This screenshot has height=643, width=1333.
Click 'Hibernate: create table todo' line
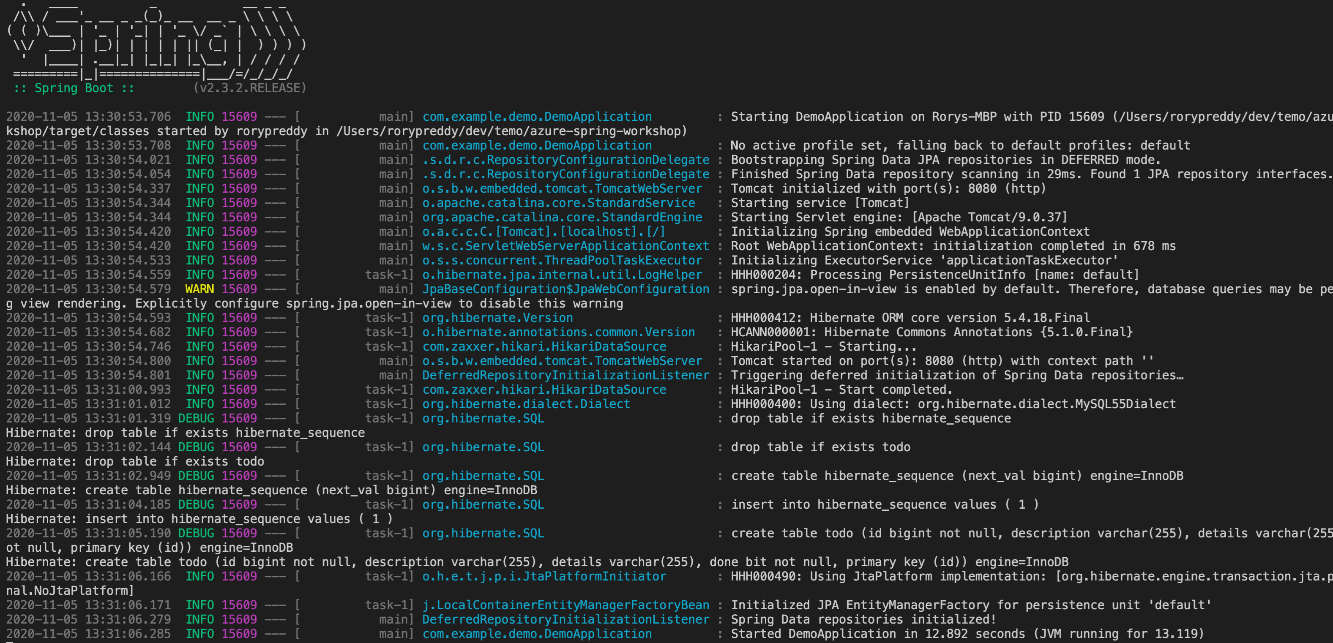[537, 562]
